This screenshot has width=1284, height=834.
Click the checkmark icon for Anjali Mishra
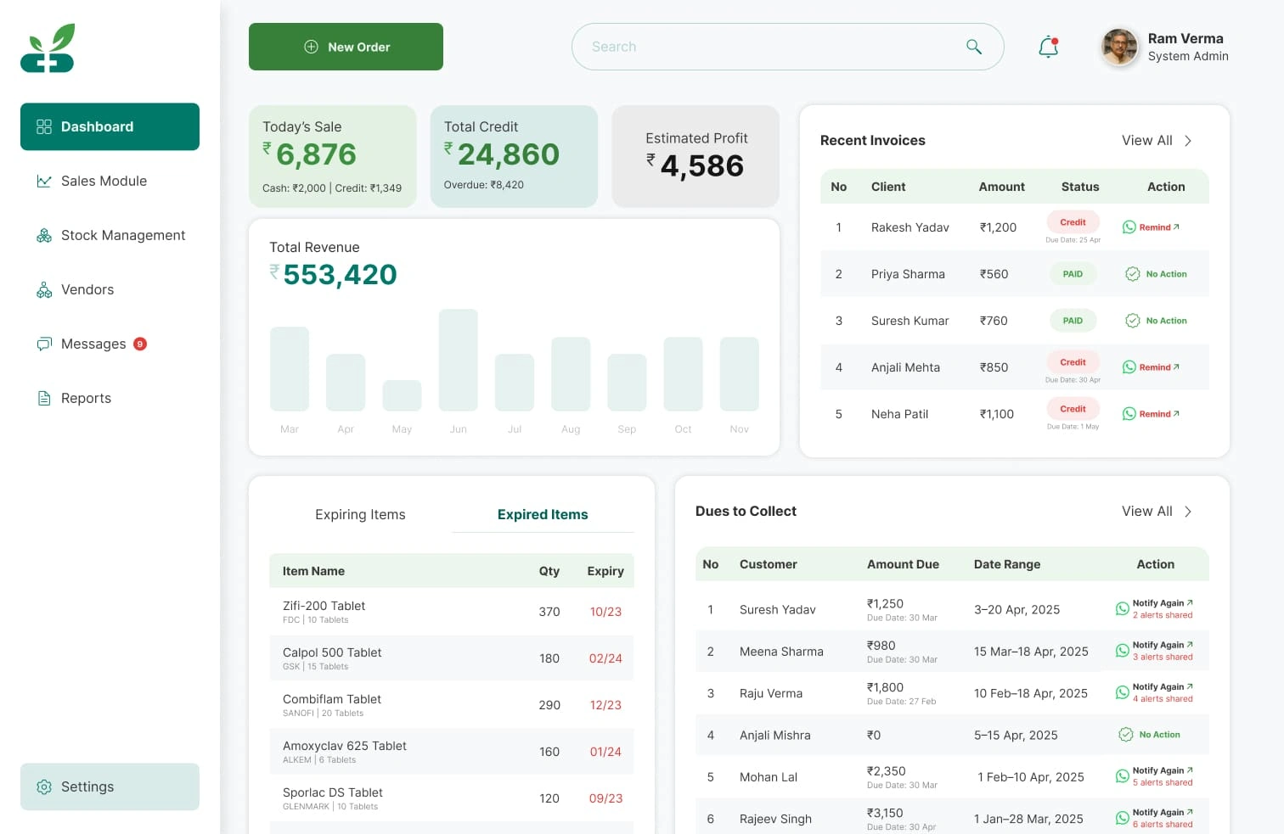coord(1125,735)
